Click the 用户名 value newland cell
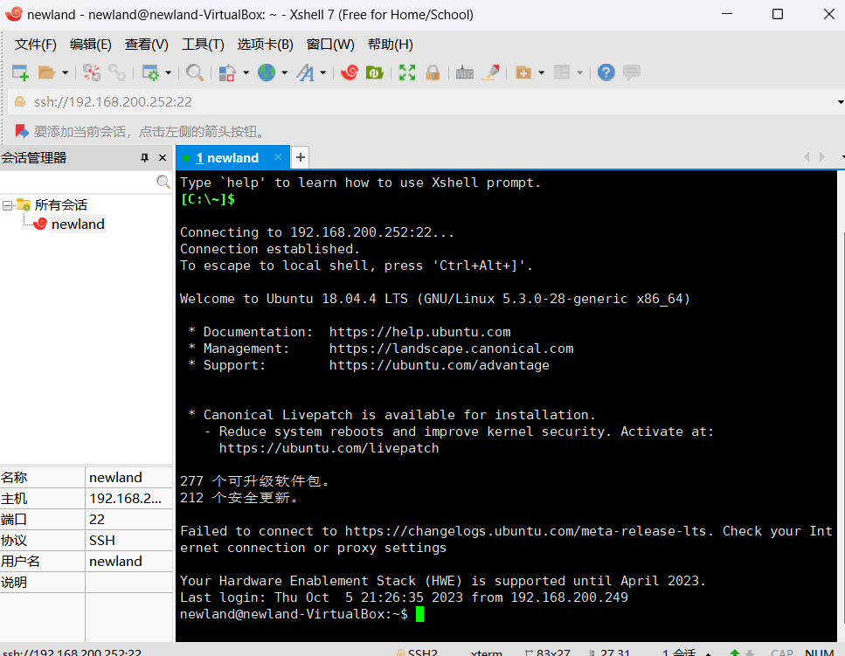 click(x=128, y=561)
